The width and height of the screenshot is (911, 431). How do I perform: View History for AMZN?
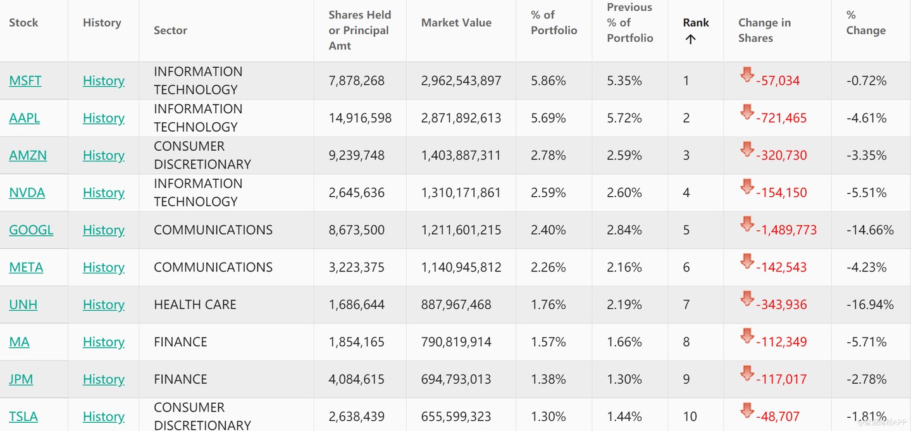pos(104,156)
